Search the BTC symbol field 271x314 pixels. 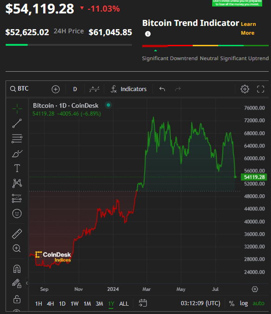19,89
